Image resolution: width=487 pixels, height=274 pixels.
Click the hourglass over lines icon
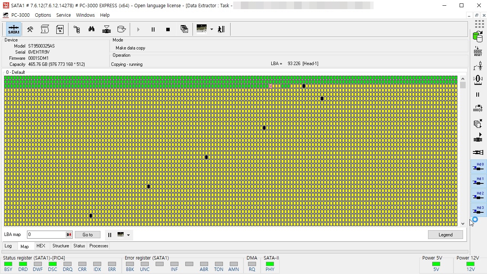(107, 29)
